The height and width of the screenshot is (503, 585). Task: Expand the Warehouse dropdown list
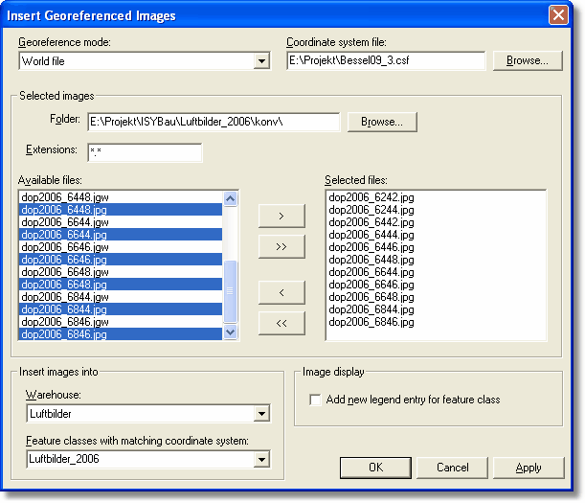point(261,414)
